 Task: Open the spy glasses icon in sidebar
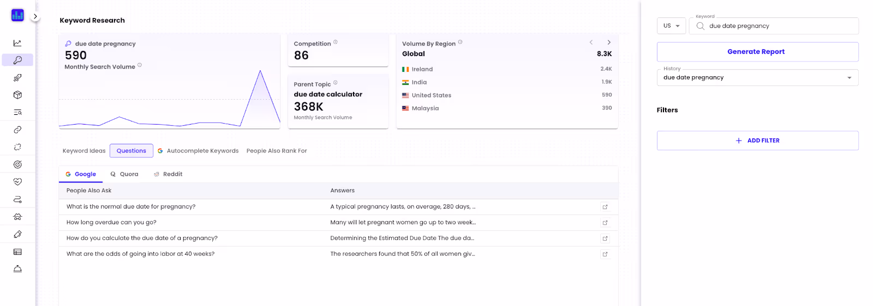[17, 217]
